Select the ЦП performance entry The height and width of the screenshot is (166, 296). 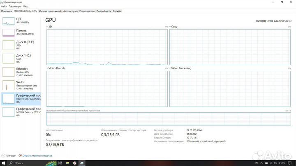point(21,21)
